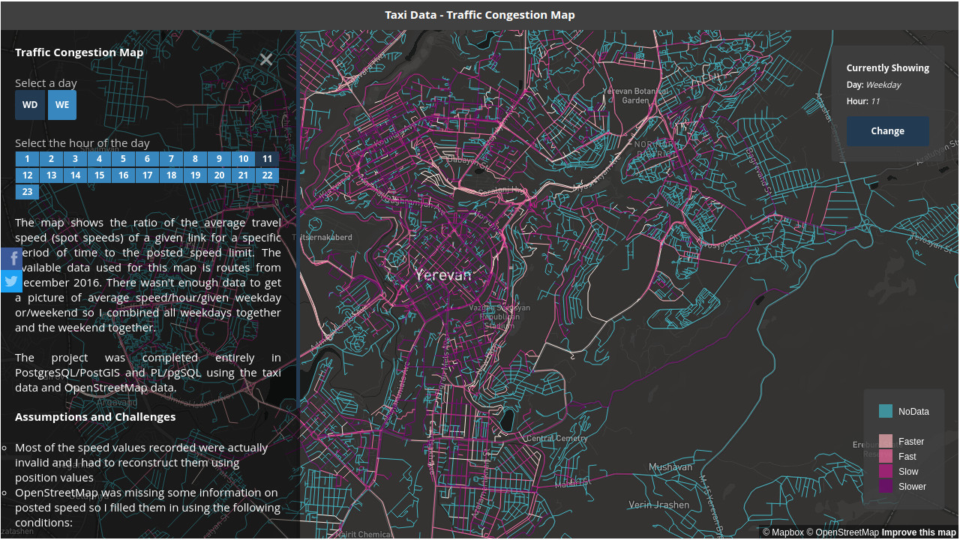Click the Yerevan city label on map
Image resolution: width=960 pixels, height=540 pixels.
[444, 274]
